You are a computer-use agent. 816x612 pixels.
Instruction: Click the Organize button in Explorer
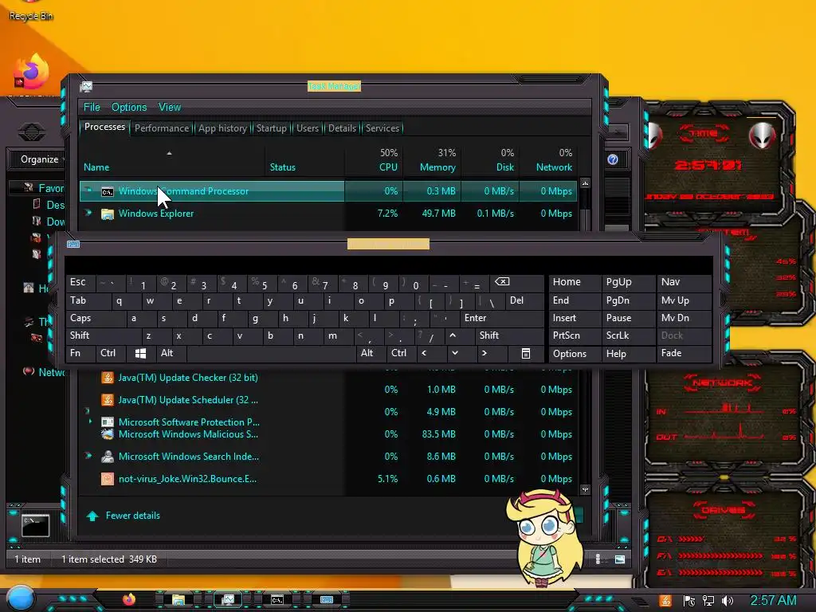pyautogui.click(x=40, y=159)
